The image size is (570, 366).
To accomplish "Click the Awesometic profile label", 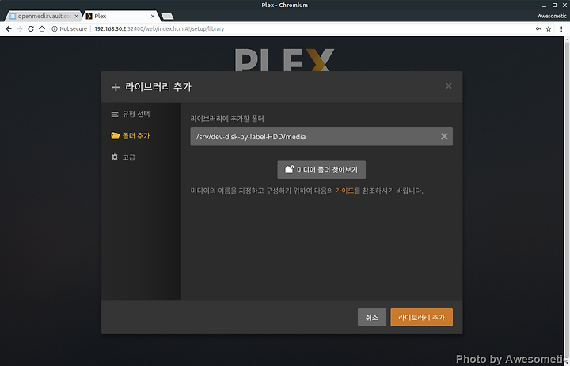I will pos(552,16).
